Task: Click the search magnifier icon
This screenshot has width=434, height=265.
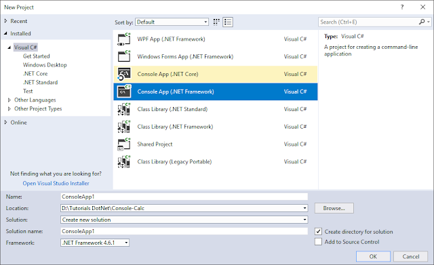Action: coord(422,22)
